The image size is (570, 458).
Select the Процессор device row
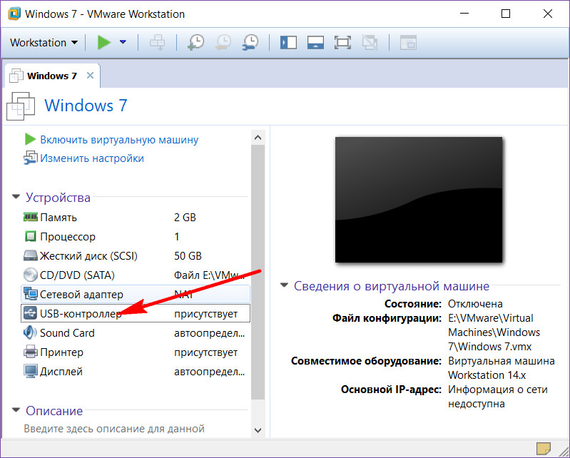tap(136, 237)
